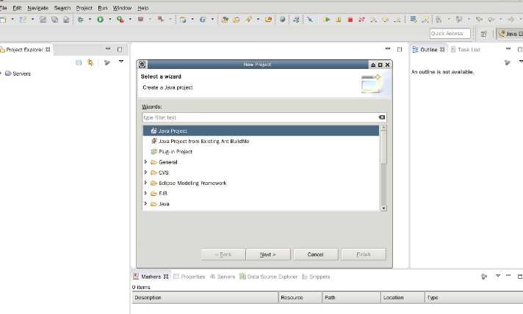Clear the wizard filter text icon

pos(381,117)
